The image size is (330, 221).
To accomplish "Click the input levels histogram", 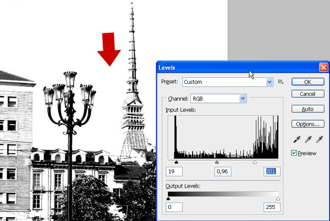I will 223,137.
